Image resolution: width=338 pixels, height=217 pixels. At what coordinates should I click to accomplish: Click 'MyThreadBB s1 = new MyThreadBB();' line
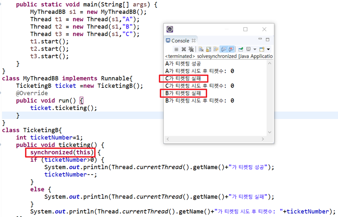pos(88,12)
